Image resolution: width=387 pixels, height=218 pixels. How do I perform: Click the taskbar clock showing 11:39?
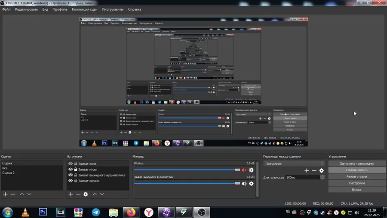pos(372,212)
